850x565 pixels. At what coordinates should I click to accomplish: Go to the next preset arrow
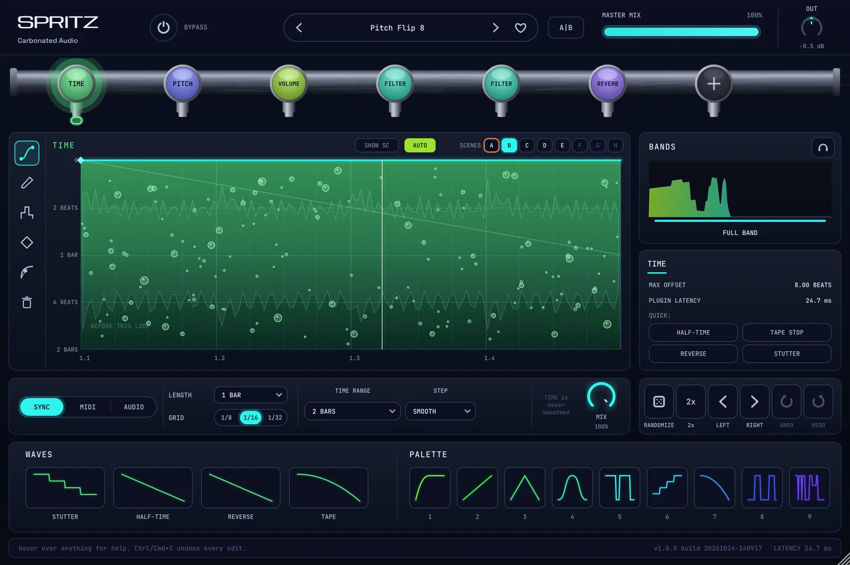(x=496, y=28)
